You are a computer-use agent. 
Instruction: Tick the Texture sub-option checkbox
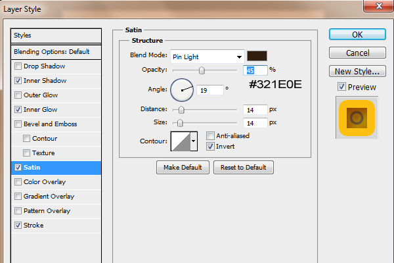[26, 153]
